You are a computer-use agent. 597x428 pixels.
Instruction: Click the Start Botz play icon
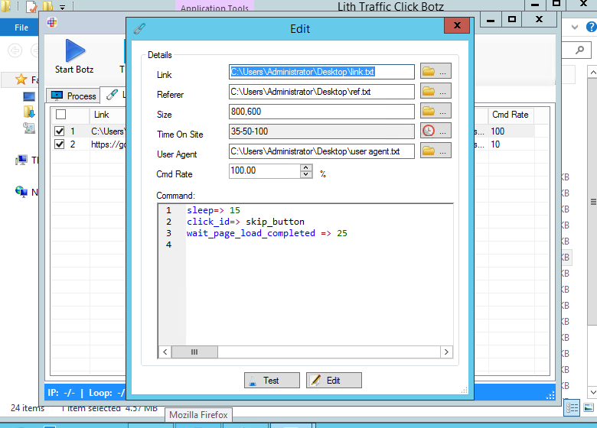click(x=74, y=50)
